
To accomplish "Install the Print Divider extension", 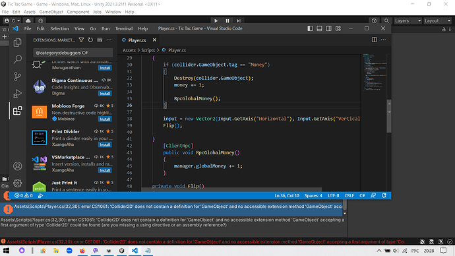I will 105,144.
